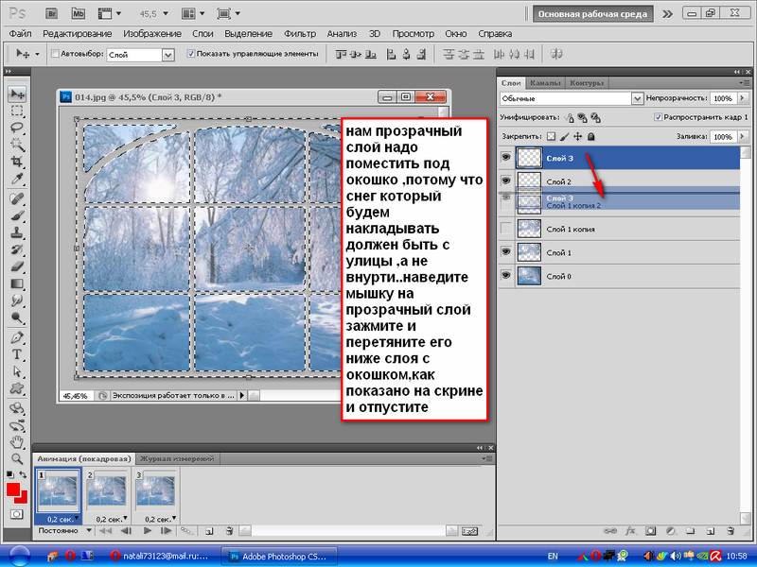Open Mini Bridge from the top bar
Image resolution: width=757 pixels, height=567 pixels.
click(79, 13)
